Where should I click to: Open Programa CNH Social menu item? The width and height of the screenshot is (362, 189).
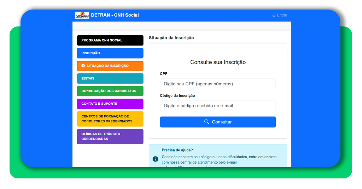[x=110, y=40]
